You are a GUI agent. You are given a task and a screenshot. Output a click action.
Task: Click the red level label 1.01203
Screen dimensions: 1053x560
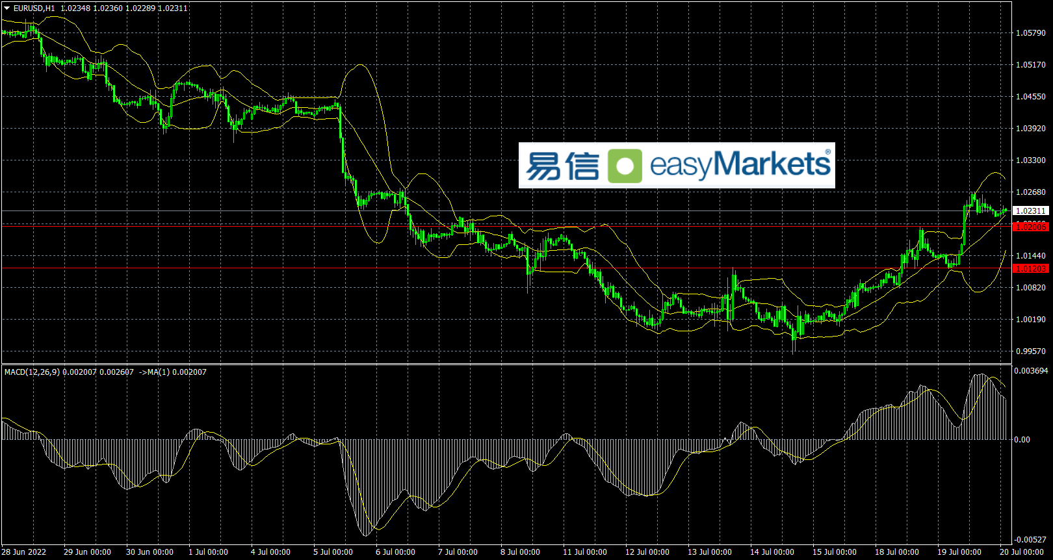pyautogui.click(x=1031, y=268)
